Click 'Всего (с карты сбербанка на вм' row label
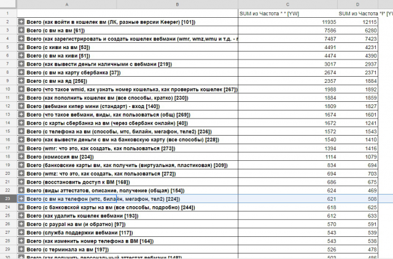Viewport: 393px width, 259px height. (x=107, y=123)
